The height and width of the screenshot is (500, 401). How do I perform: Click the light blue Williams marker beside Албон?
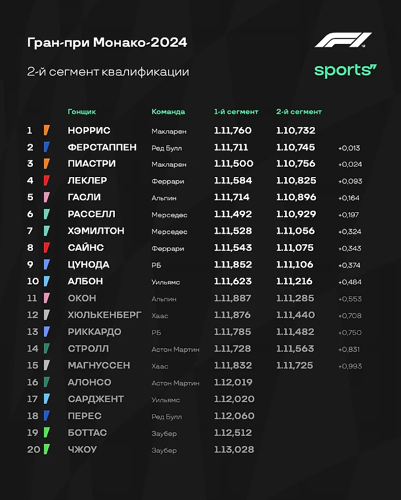point(47,281)
